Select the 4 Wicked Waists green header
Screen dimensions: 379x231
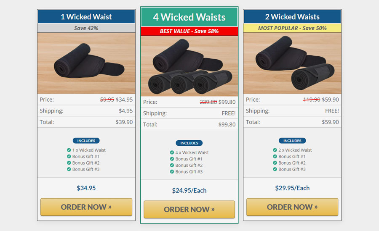(189, 17)
